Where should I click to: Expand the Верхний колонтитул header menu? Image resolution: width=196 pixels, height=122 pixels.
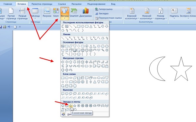tap(132, 14)
